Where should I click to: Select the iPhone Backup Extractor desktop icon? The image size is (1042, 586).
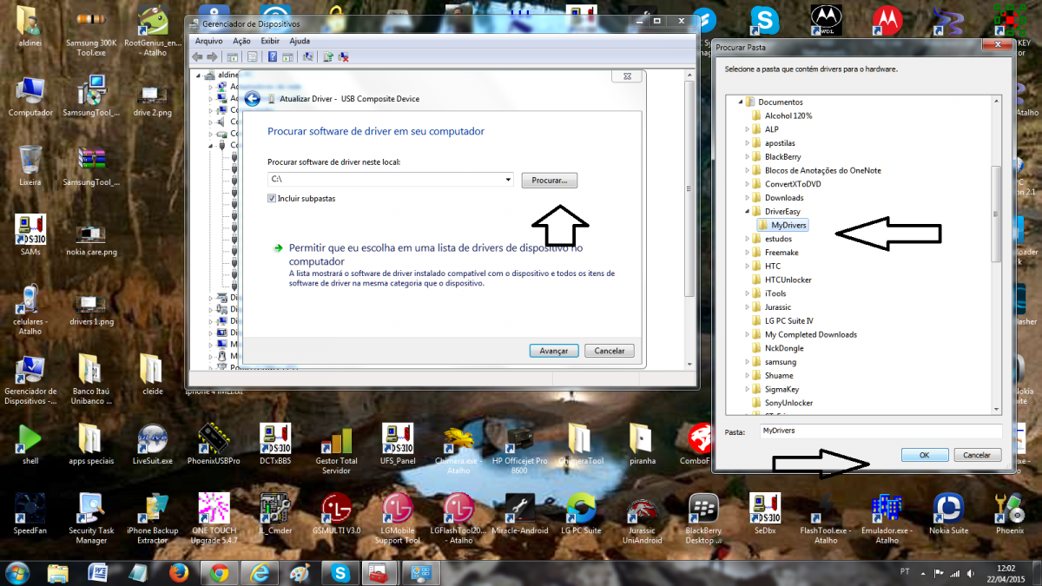click(x=153, y=518)
